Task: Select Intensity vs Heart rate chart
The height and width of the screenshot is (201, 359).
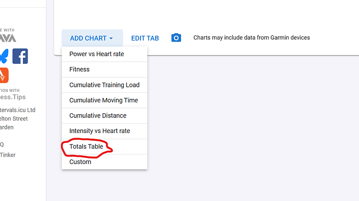Action: pyautogui.click(x=105, y=131)
